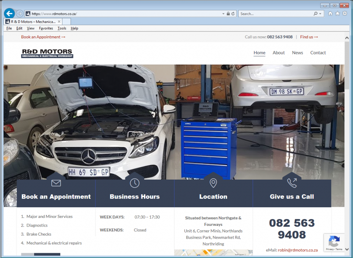Screen dimensions: 353x258
Task: Click inside the Search input field
Action: tap(272, 13)
